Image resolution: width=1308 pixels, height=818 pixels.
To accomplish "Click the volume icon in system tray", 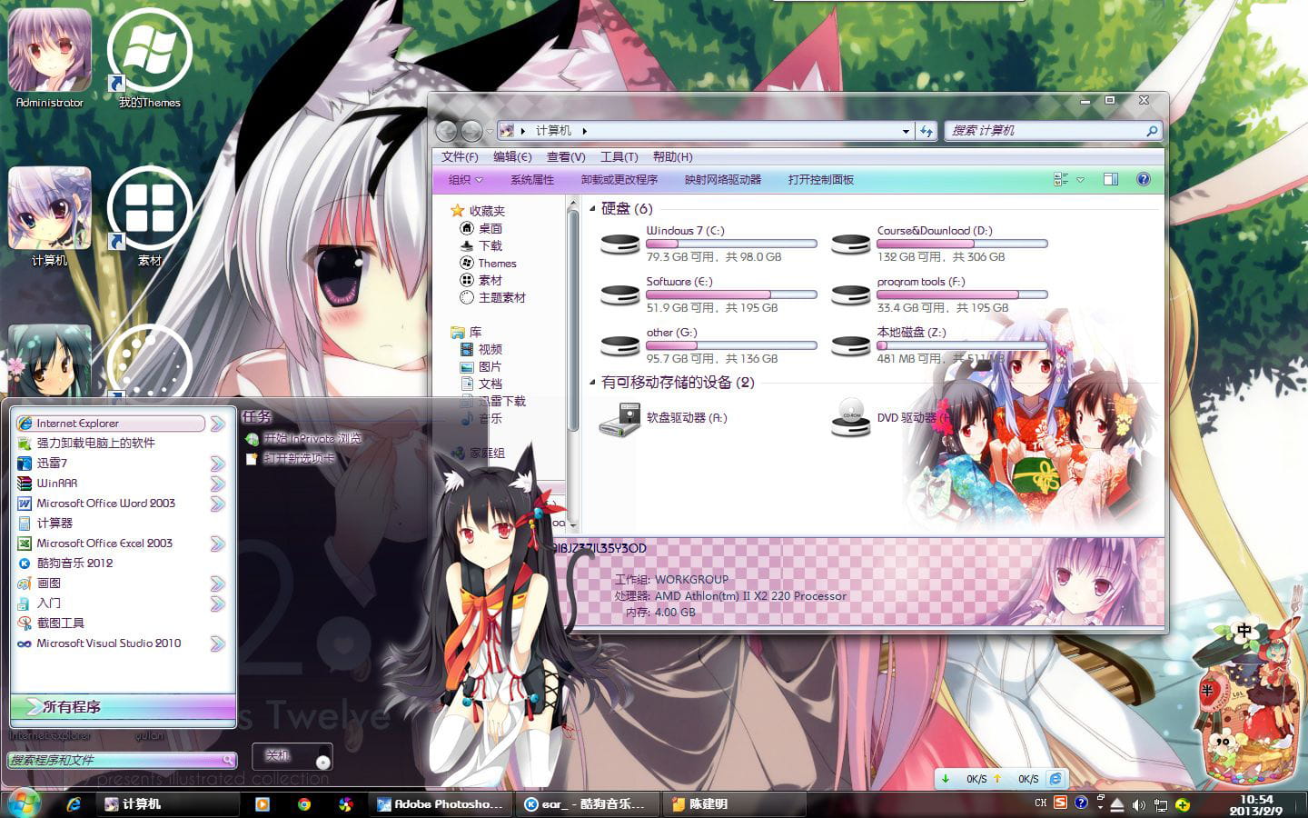I will (x=1138, y=803).
